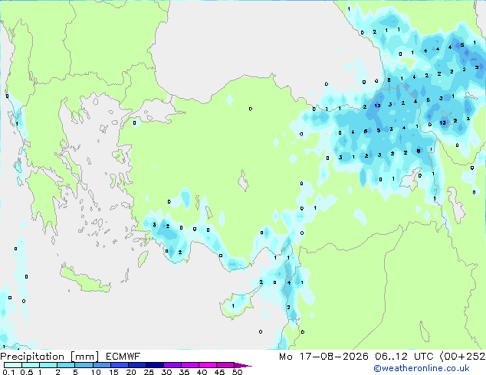Viewport: 486px width, 375px height.
Task: Click the 40–45 mm magenta legend swatch
Action: tap(208, 365)
